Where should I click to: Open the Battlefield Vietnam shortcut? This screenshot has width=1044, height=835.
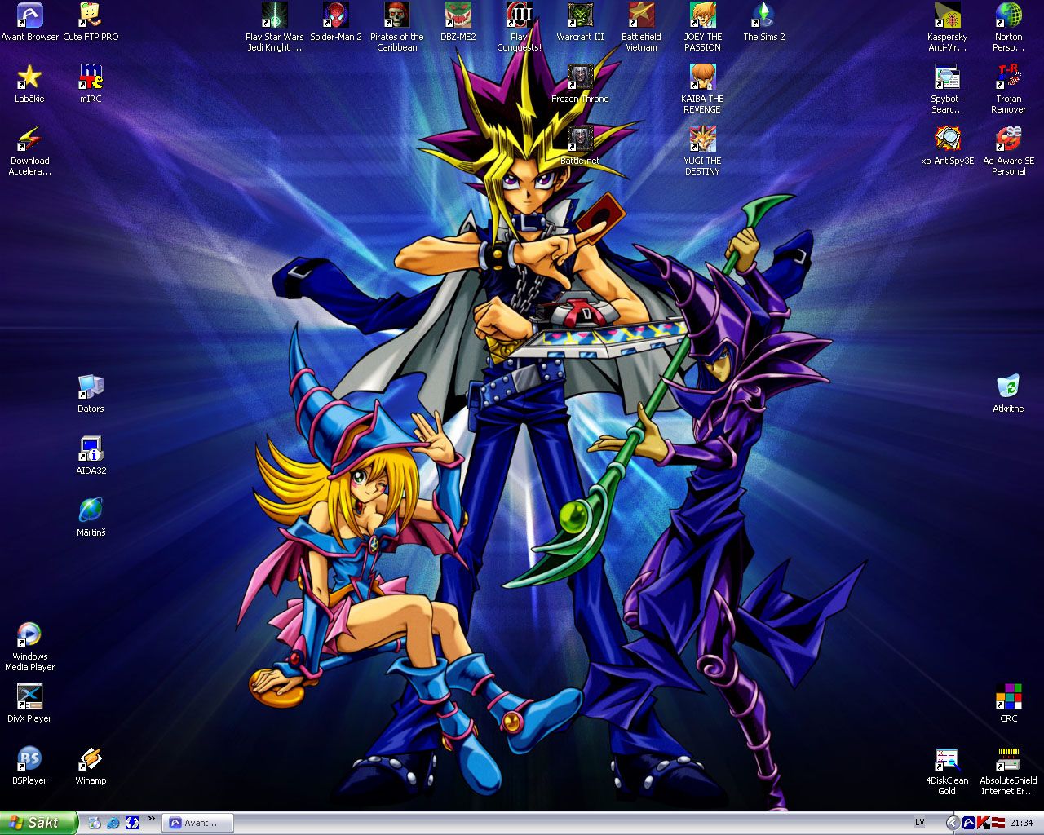tap(642, 28)
